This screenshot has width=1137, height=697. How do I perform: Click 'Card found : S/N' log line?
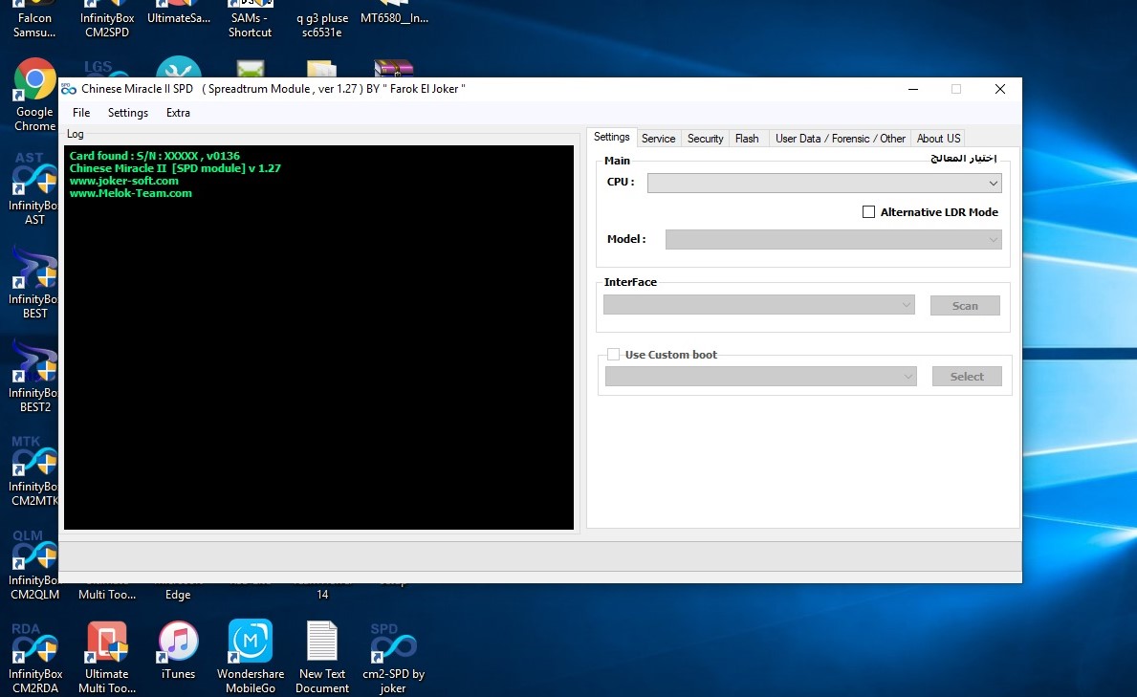tap(155, 156)
